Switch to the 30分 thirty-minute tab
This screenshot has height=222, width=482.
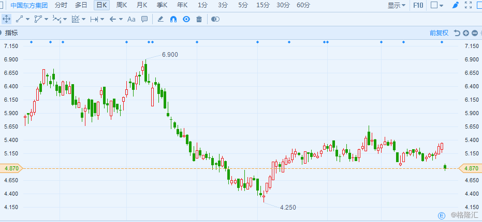tap(283, 5)
